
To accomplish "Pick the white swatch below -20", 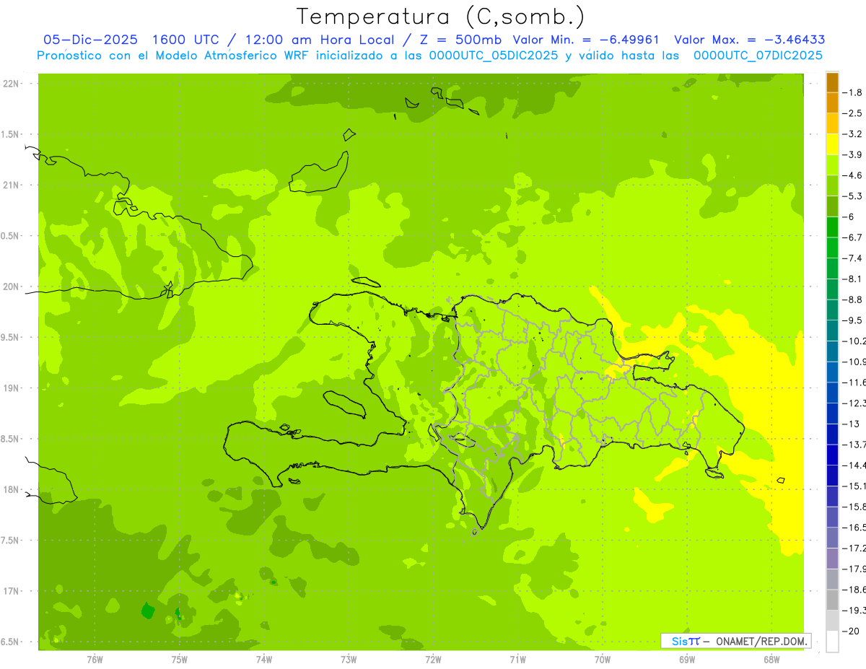I will 832,642.
